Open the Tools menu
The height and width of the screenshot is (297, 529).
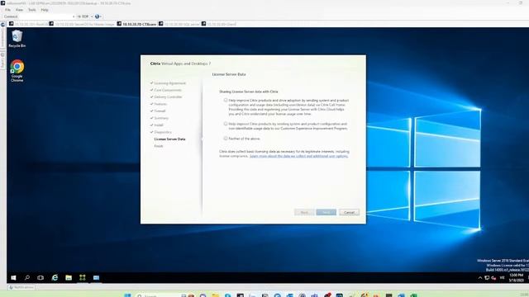pos(31,10)
